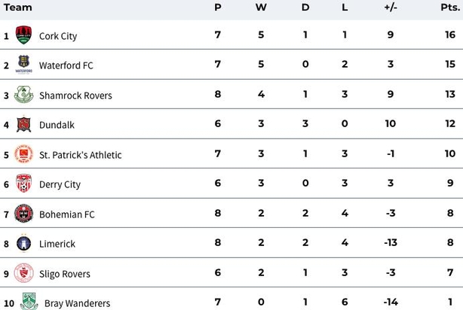Click the P played column header

[x=218, y=7]
